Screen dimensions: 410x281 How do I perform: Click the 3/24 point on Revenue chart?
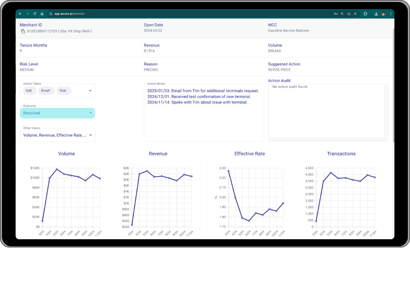(x=132, y=225)
